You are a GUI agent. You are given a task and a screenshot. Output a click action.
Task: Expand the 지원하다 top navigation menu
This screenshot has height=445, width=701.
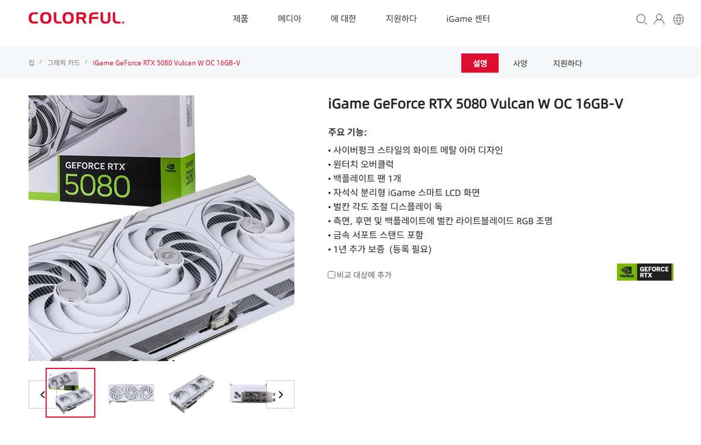pyautogui.click(x=401, y=19)
